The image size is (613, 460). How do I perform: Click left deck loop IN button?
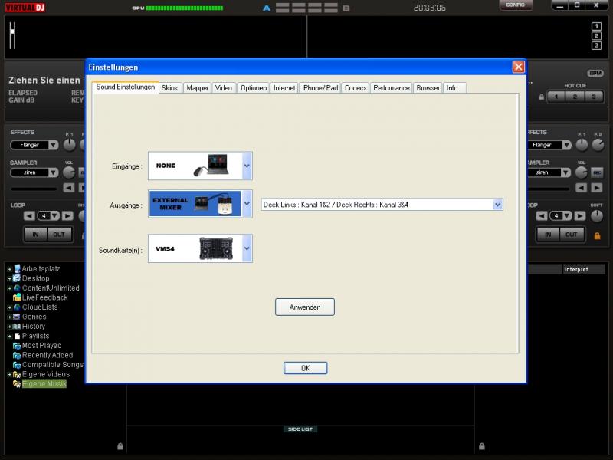35,235
